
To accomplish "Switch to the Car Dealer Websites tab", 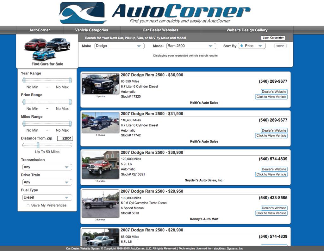I will tap(160, 30).
